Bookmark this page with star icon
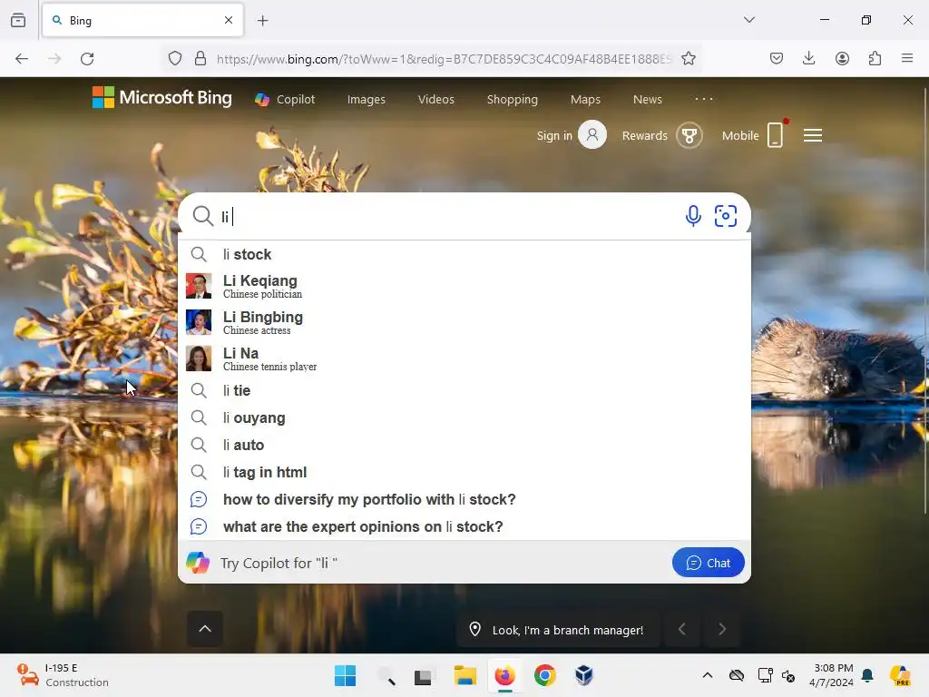This screenshot has width=929, height=697. point(689,59)
